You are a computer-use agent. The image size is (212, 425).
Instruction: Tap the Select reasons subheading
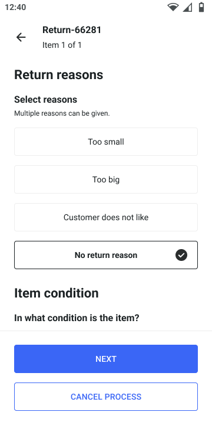pos(46,100)
